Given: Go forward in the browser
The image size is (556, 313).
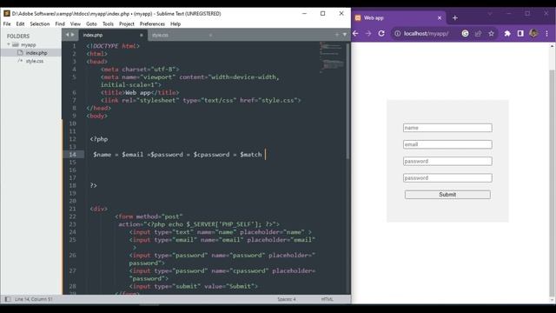Looking at the screenshot, I should click(x=368, y=33).
